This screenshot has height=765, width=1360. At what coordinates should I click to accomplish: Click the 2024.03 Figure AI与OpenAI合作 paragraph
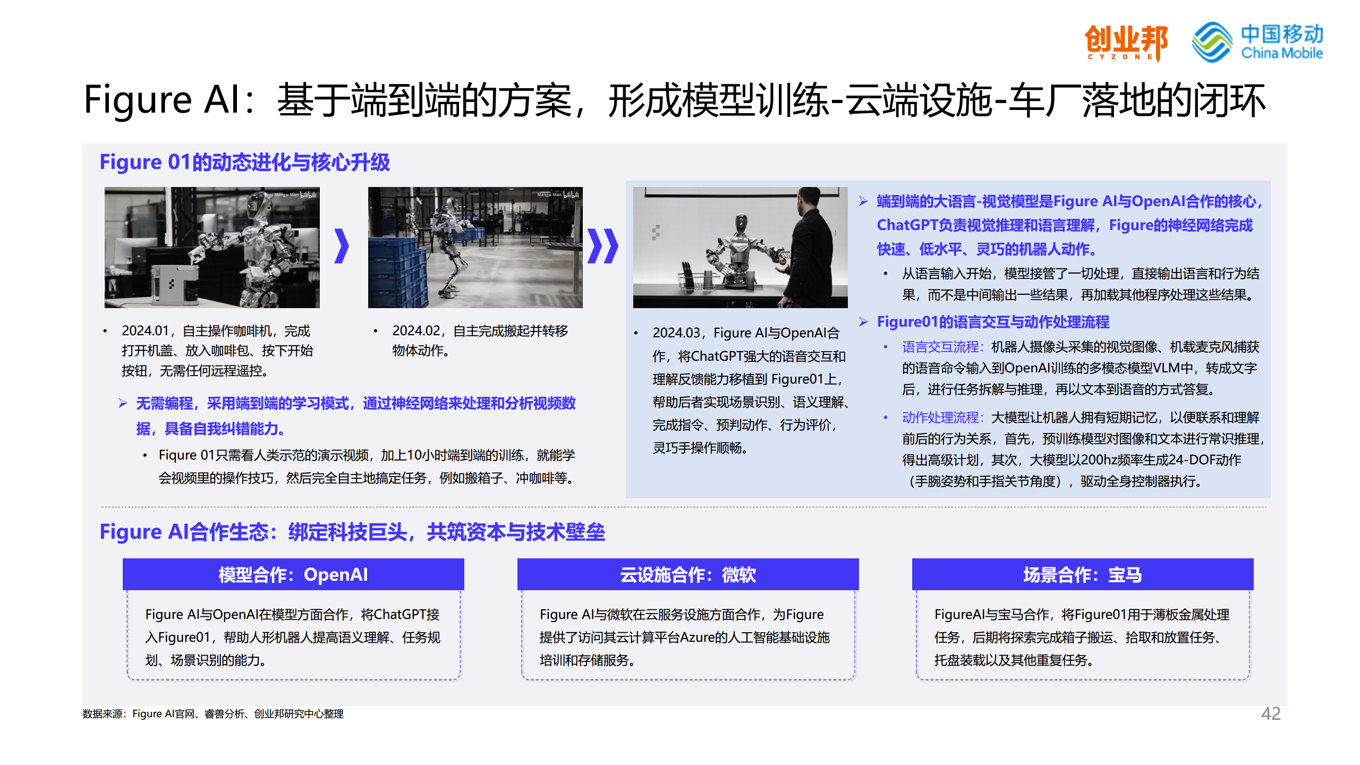pos(750,390)
